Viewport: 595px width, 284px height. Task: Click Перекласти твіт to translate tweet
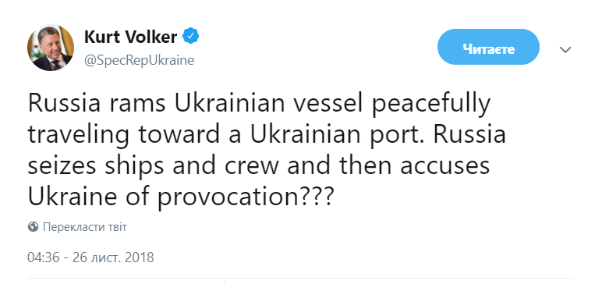(x=85, y=227)
